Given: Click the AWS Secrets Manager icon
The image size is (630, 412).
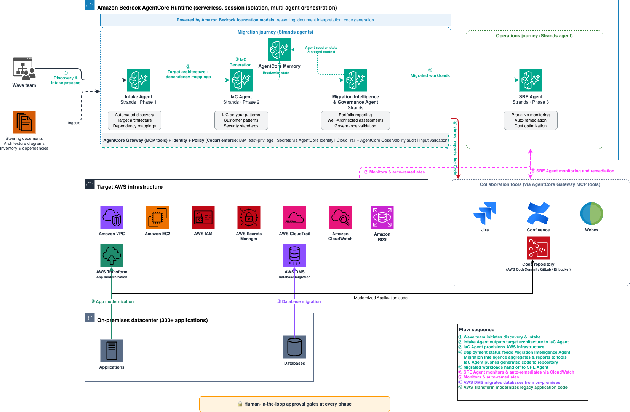Looking at the screenshot, I should (249, 217).
